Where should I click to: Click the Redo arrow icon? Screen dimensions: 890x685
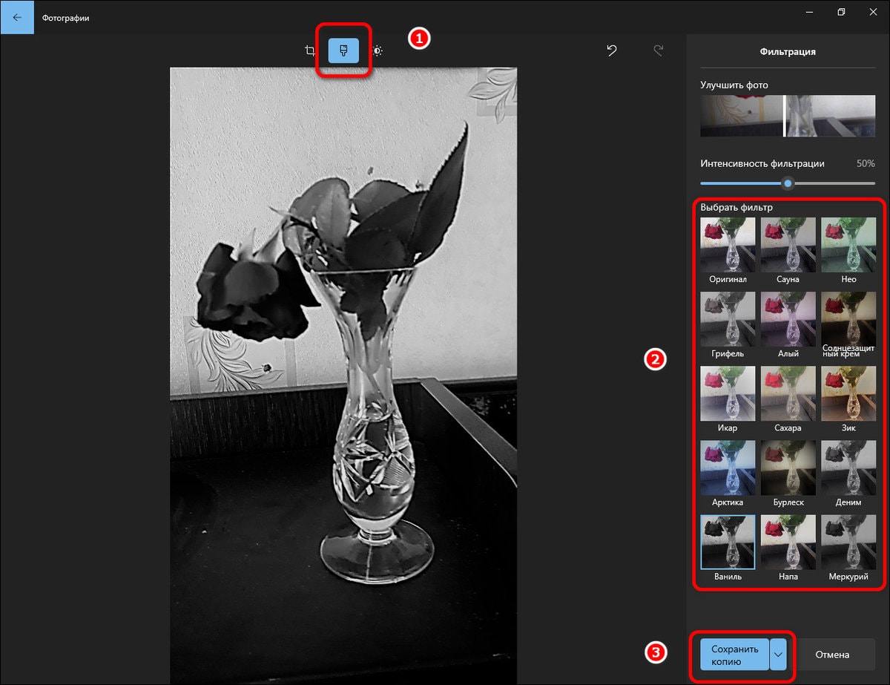click(658, 50)
